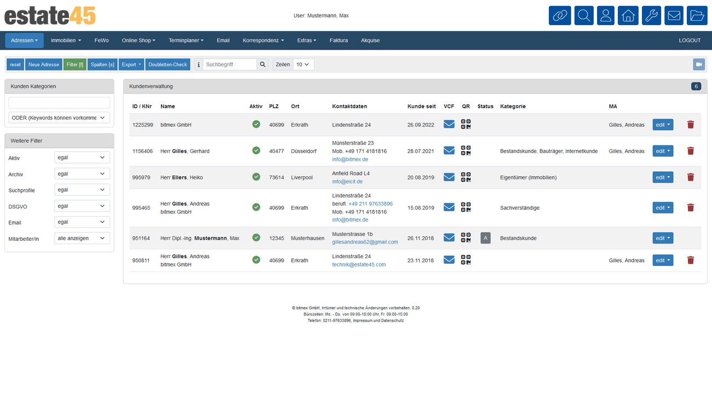Viewport: 712px width, 400px height.
Task: Delete the Ellers, Heiko entry
Action: pyautogui.click(x=690, y=177)
